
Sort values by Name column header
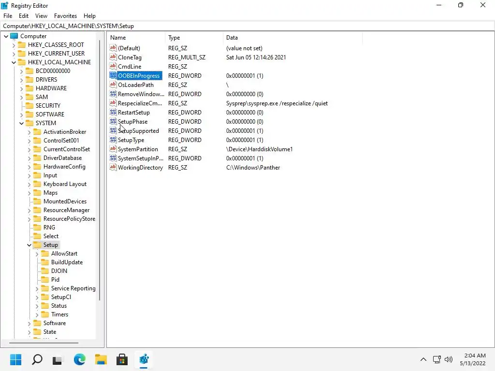pyautogui.click(x=136, y=38)
